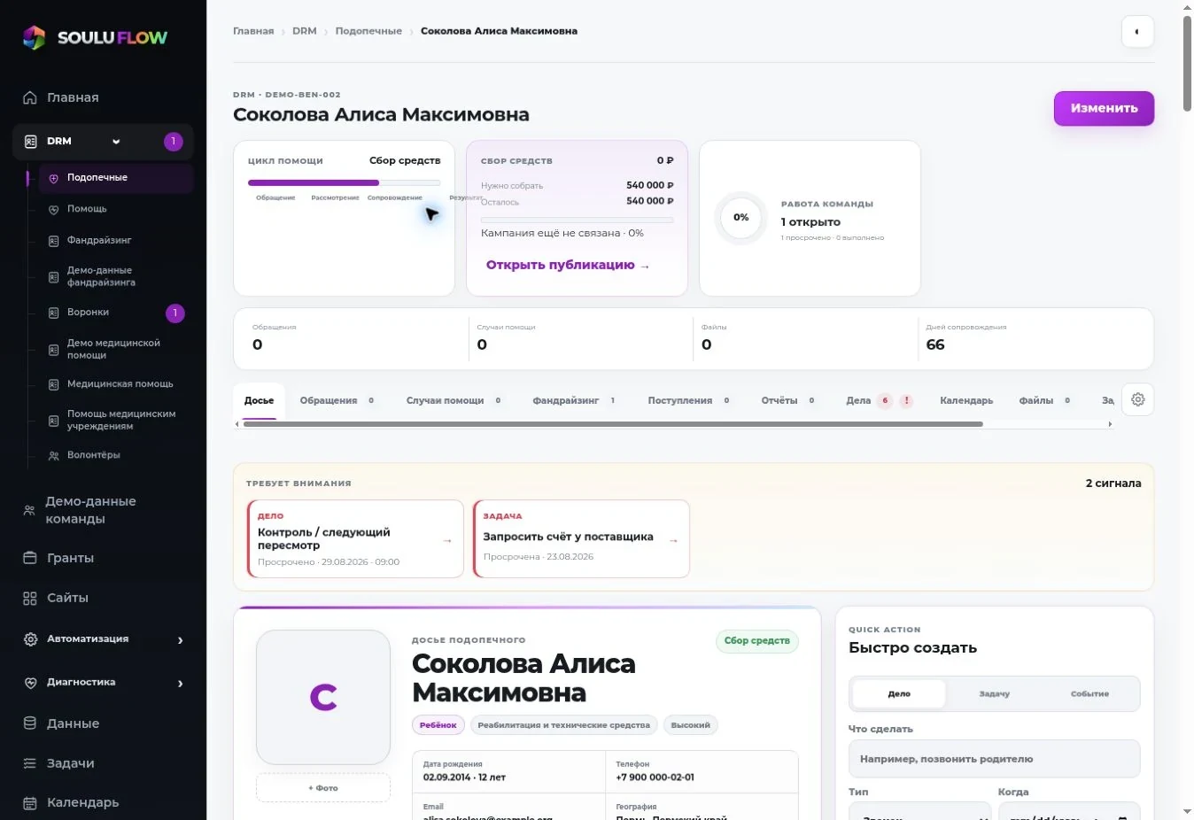The height and width of the screenshot is (820, 1194).
Task: Click + Фото upload button
Action: pos(323,787)
